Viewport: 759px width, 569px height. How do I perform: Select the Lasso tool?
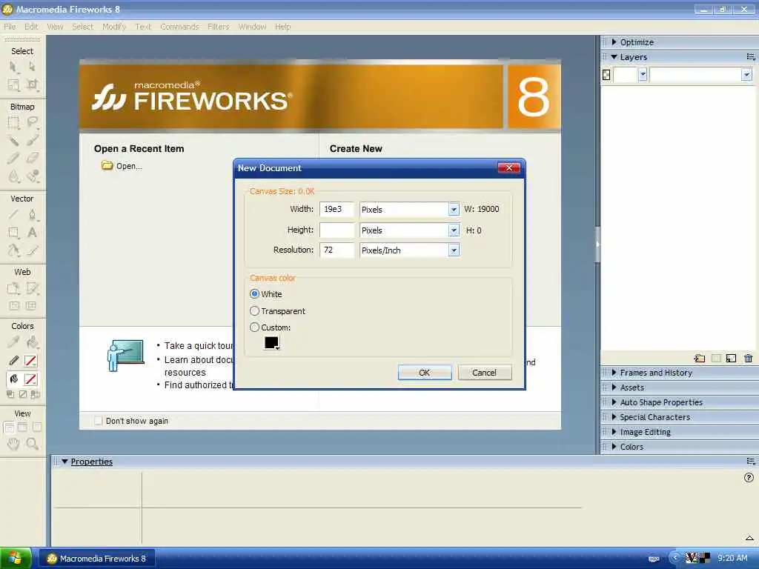(x=32, y=122)
